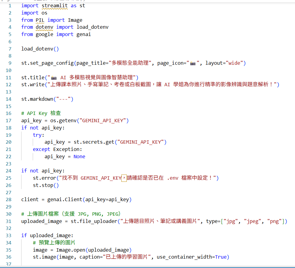Select "PIL" in the from-import line

tap(40, 20)
